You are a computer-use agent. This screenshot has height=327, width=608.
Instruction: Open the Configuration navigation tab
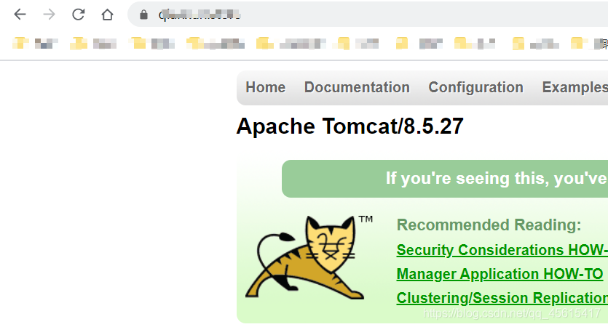[475, 87]
